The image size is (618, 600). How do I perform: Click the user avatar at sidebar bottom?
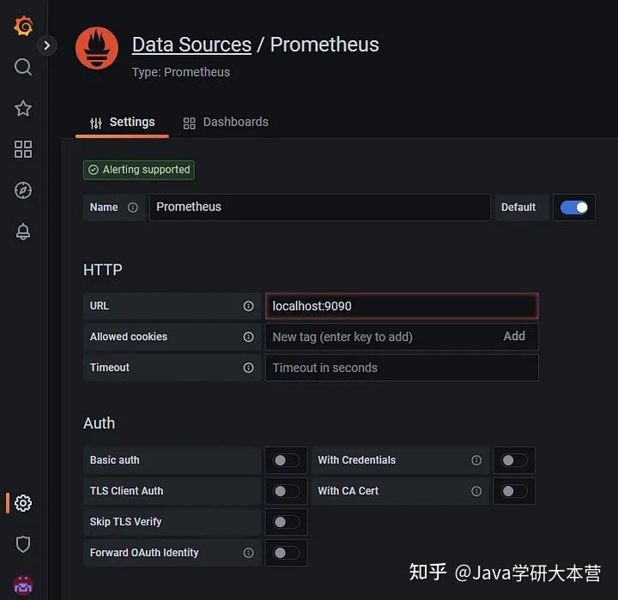pos(23,585)
